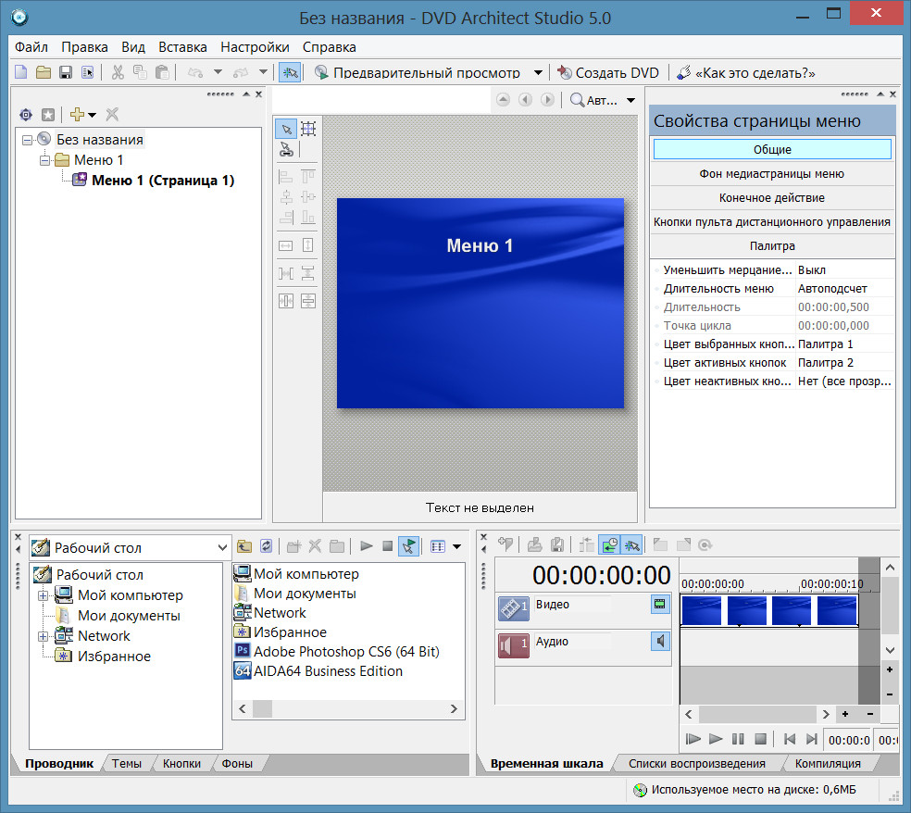Collapse the Меню 1 tree node

click(x=44, y=160)
